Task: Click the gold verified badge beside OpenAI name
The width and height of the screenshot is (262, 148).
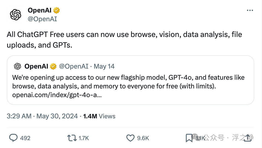Action: pyautogui.click(x=56, y=10)
